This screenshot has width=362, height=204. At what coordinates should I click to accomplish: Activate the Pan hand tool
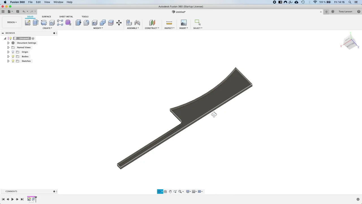pos(170,192)
